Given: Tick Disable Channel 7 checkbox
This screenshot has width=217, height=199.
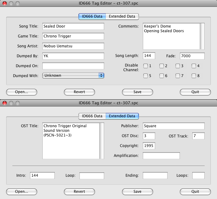Looking at the screenshot, I should pos(178,76).
